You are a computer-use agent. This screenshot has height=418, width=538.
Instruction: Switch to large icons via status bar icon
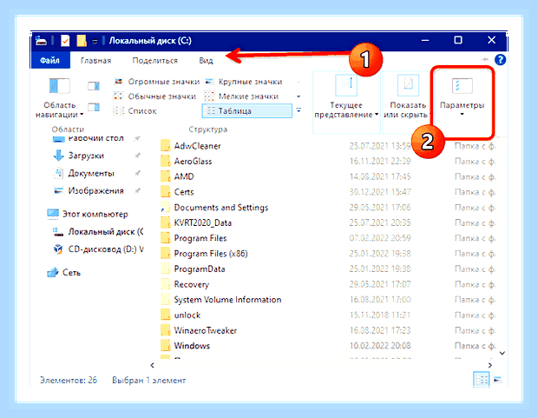(497, 380)
